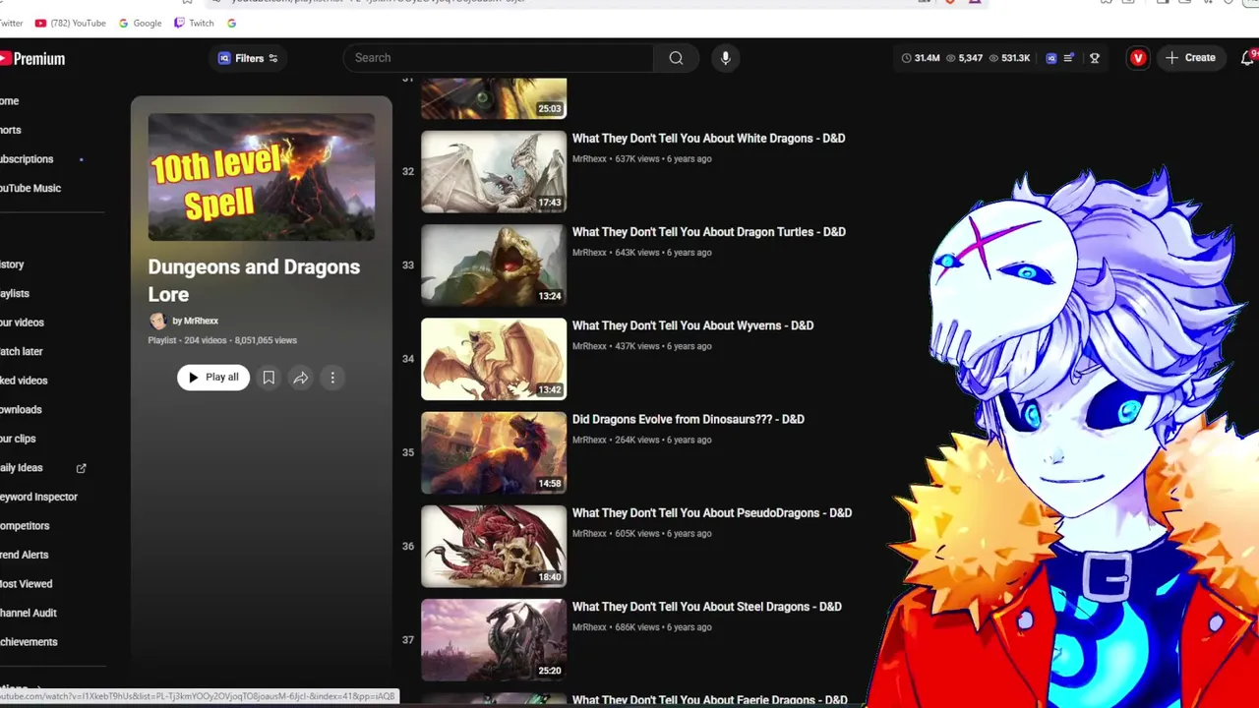Image resolution: width=1259 pixels, height=708 pixels.
Task: Click the 10th level Spell playlist thumbnail
Action: [x=261, y=177]
